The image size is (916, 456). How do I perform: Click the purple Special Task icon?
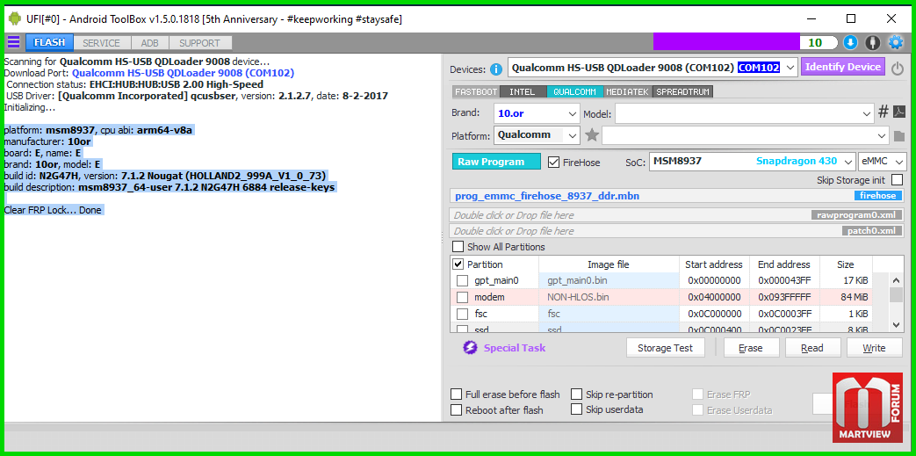click(470, 348)
